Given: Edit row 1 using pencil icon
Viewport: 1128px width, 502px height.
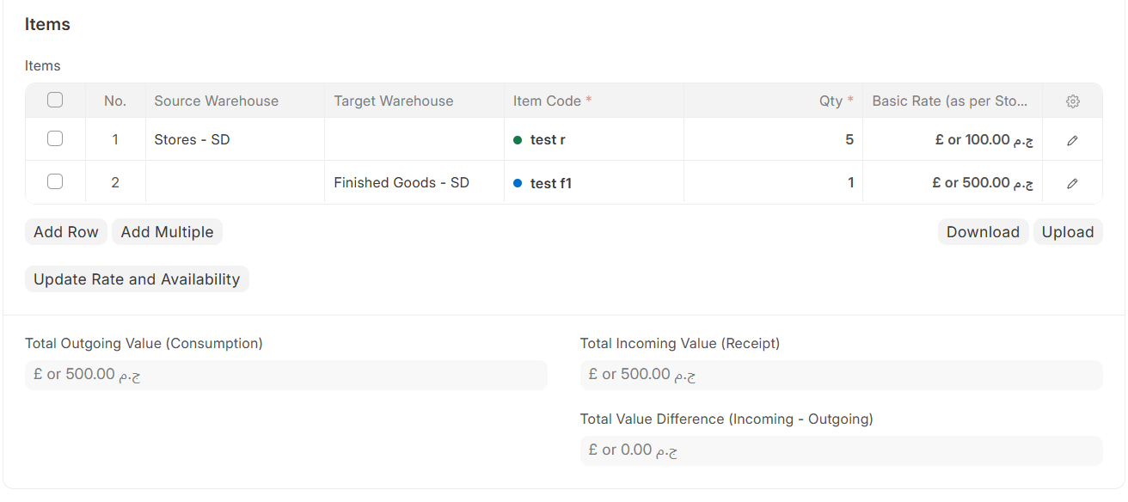Looking at the screenshot, I should [1072, 140].
